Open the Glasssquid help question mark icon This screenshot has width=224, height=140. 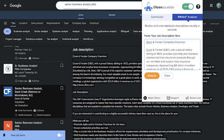click(198, 7)
